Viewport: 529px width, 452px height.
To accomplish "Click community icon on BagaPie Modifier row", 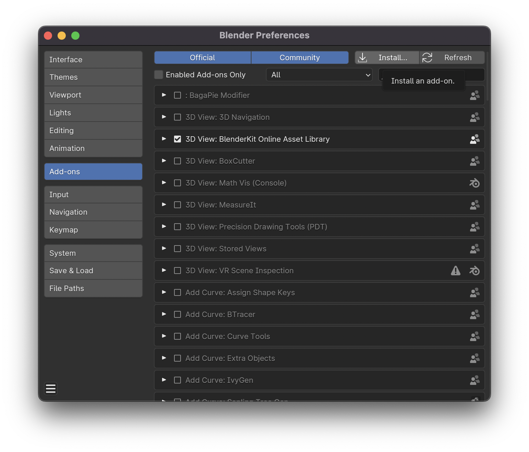I will click(475, 96).
